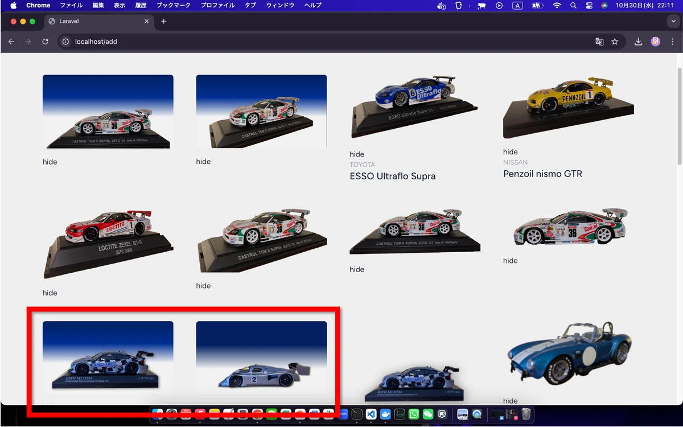This screenshot has width=683, height=427.
Task: Open the Chrome profile avatar
Action: pos(656,42)
